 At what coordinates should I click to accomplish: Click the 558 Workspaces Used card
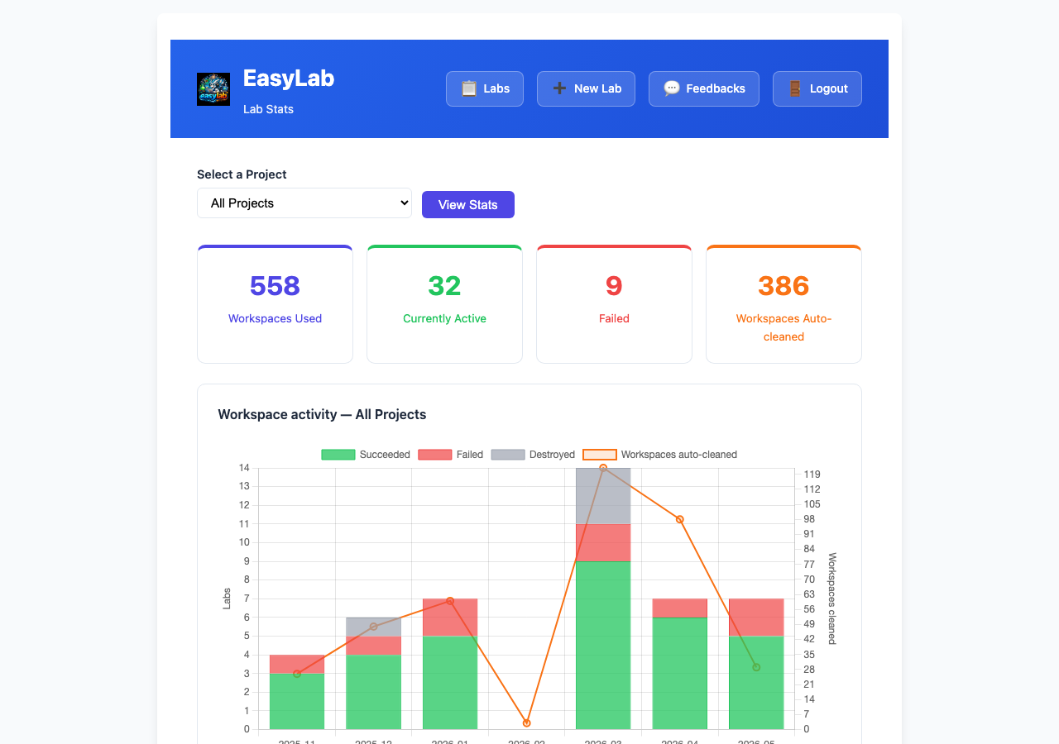275,304
